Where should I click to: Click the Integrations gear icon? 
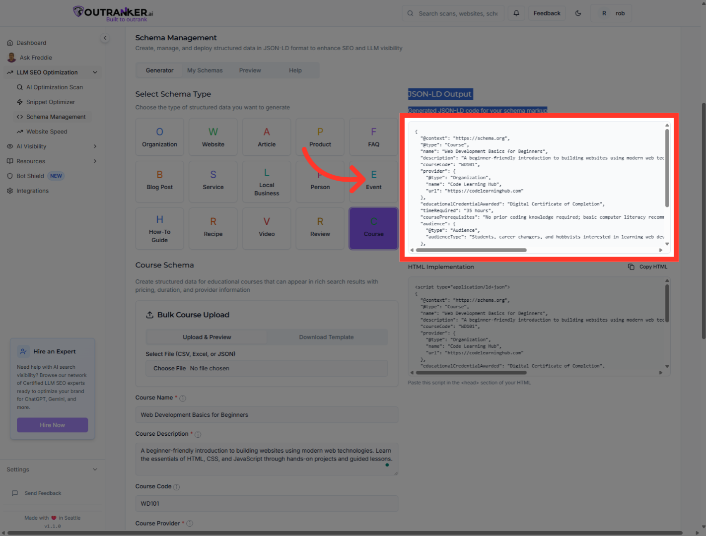tap(10, 191)
